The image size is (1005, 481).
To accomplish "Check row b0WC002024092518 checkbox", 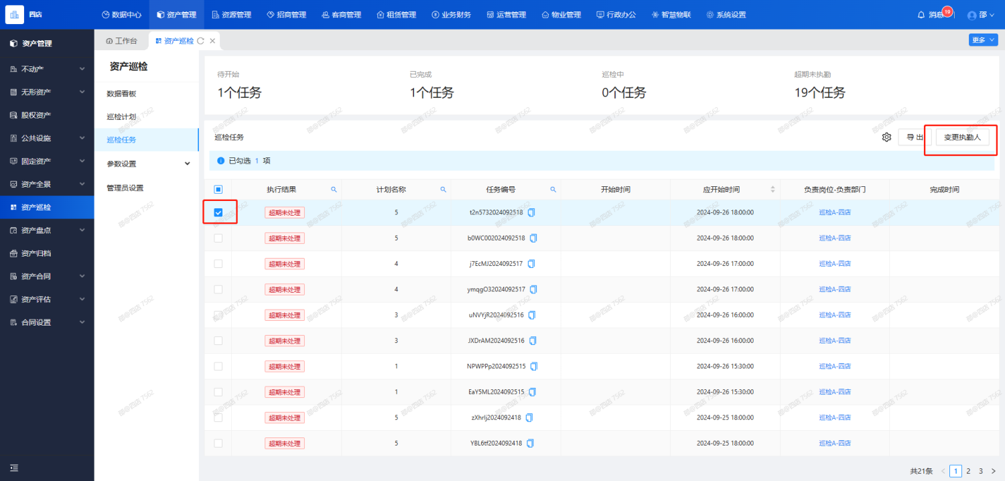I will click(x=218, y=238).
